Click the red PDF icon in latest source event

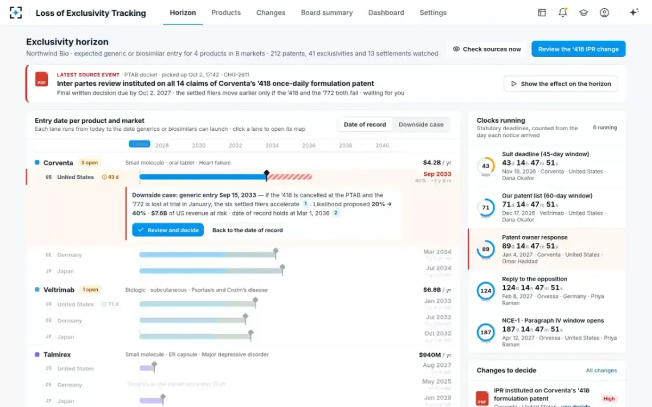(42, 79)
